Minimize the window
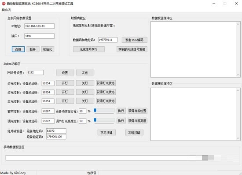This screenshot has height=175, width=242. point(214,4)
